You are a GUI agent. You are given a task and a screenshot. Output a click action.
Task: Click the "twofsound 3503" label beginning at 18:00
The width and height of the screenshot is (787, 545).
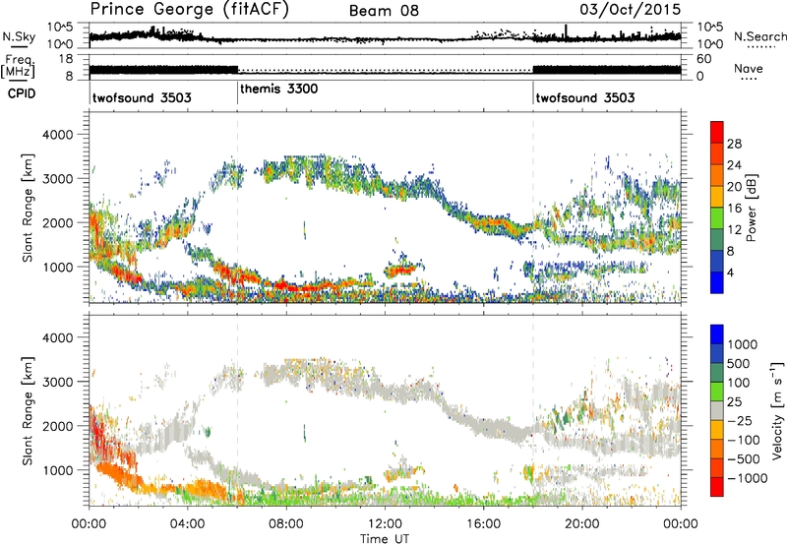[x=585, y=97]
